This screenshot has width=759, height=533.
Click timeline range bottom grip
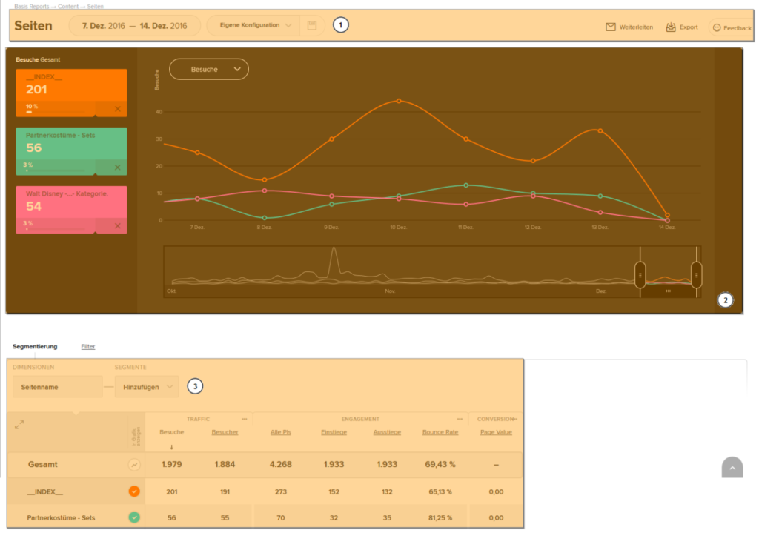coord(668,291)
